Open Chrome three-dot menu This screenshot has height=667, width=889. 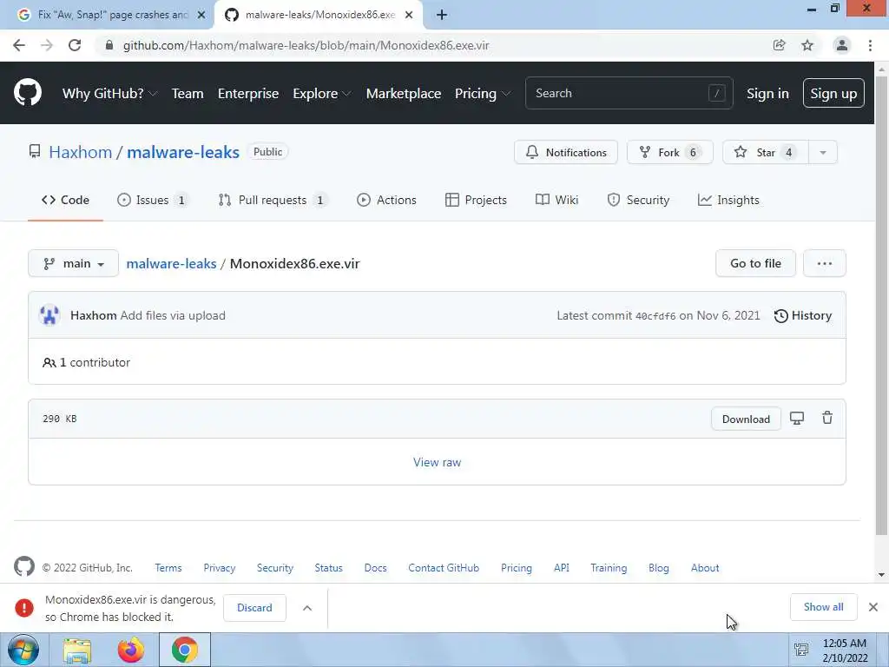click(870, 45)
